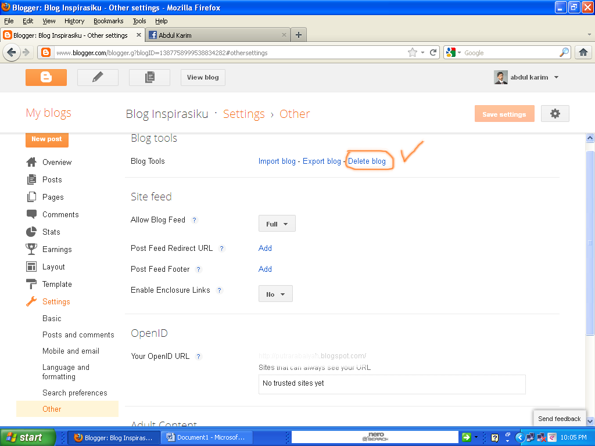The height and width of the screenshot is (446, 595).
Task: Click the Import blog link
Action: [x=277, y=161]
